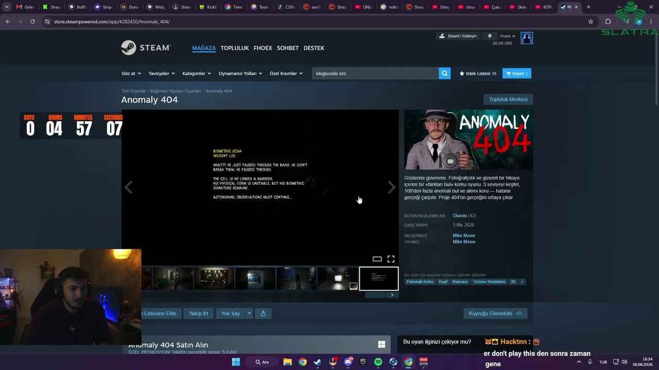Submit the store search with magnifier button
This screenshot has width=659, height=370.
tap(445, 73)
